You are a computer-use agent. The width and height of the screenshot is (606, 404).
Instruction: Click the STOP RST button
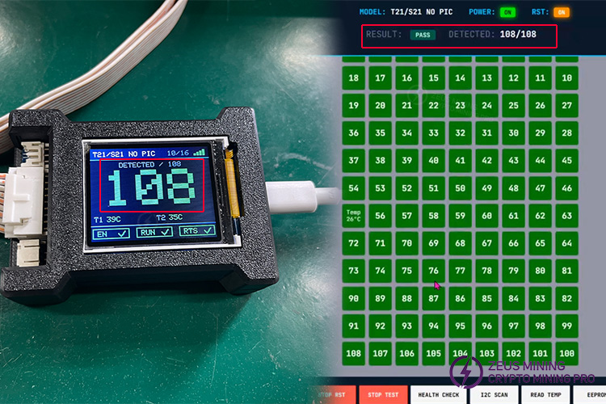[332, 395]
